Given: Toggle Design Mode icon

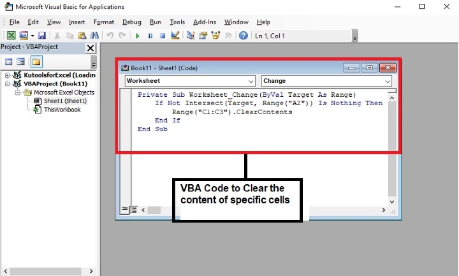Looking at the screenshot, I should tap(175, 36).
